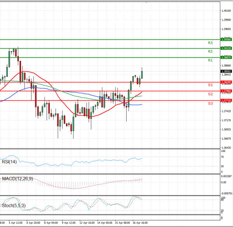Screen dimensions: 233x227
Task: Click the 1.38660 price axis value
Action: coord(226,65)
